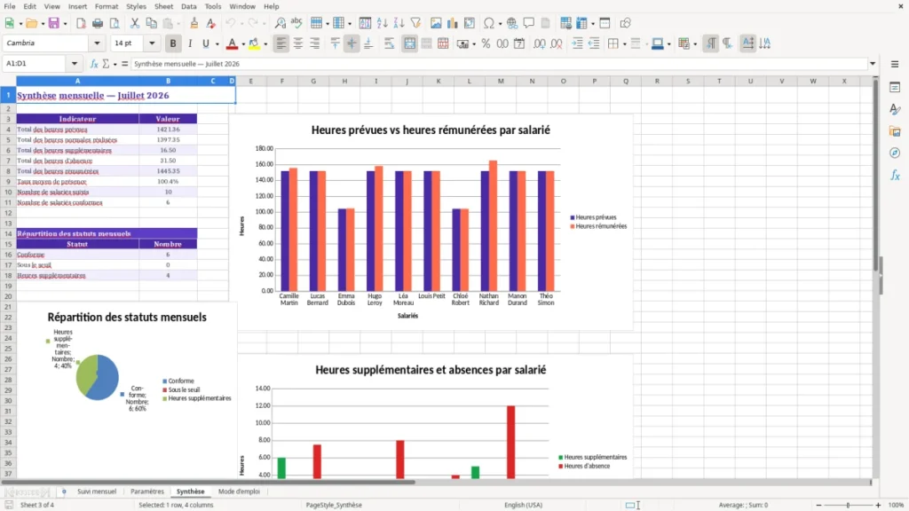Image resolution: width=909 pixels, height=511 pixels.
Task: Toggle Wrap Text
Action: (389, 43)
